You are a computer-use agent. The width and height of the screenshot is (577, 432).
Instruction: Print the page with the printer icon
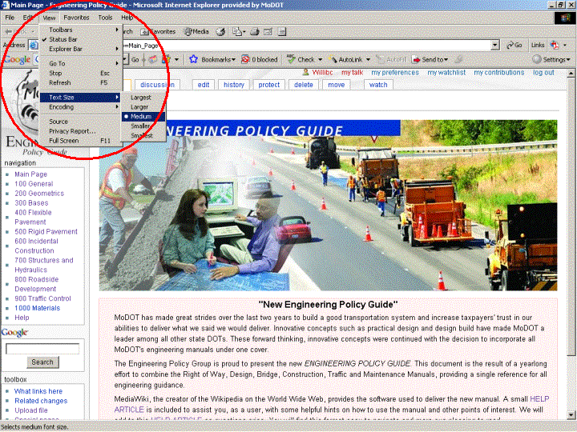pyautogui.click(x=255, y=31)
